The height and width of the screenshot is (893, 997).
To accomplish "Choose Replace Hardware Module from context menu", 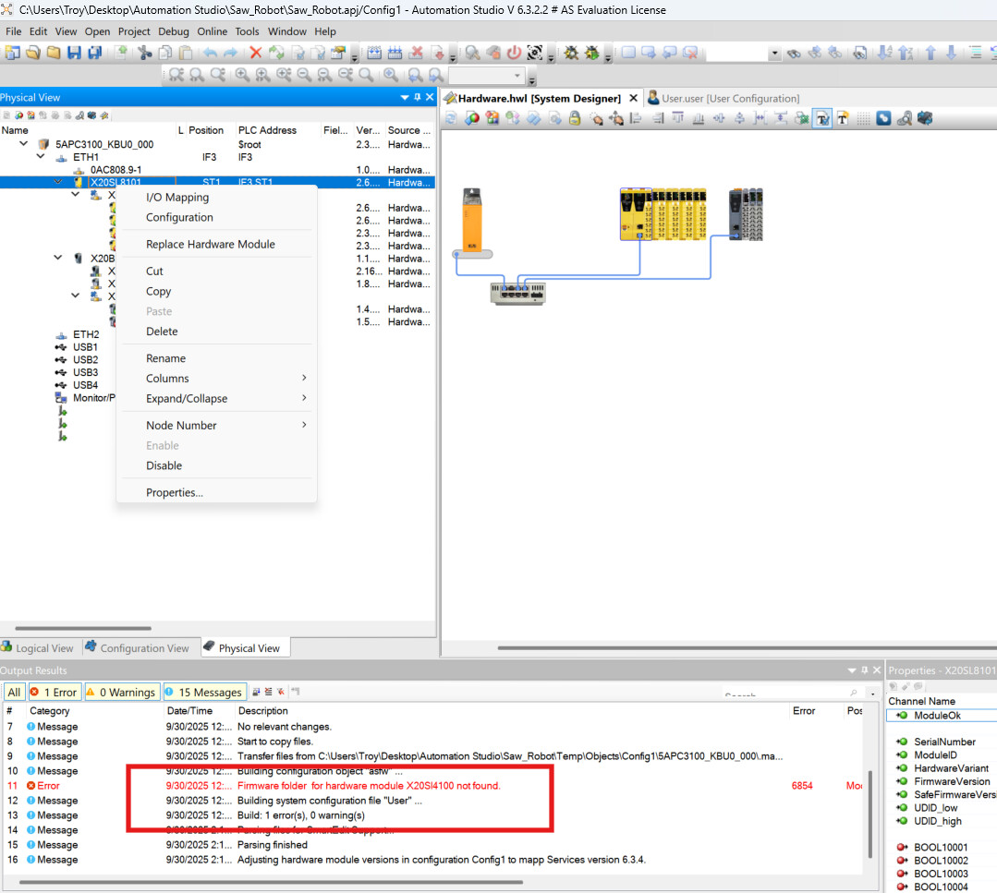I will coord(211,245).
